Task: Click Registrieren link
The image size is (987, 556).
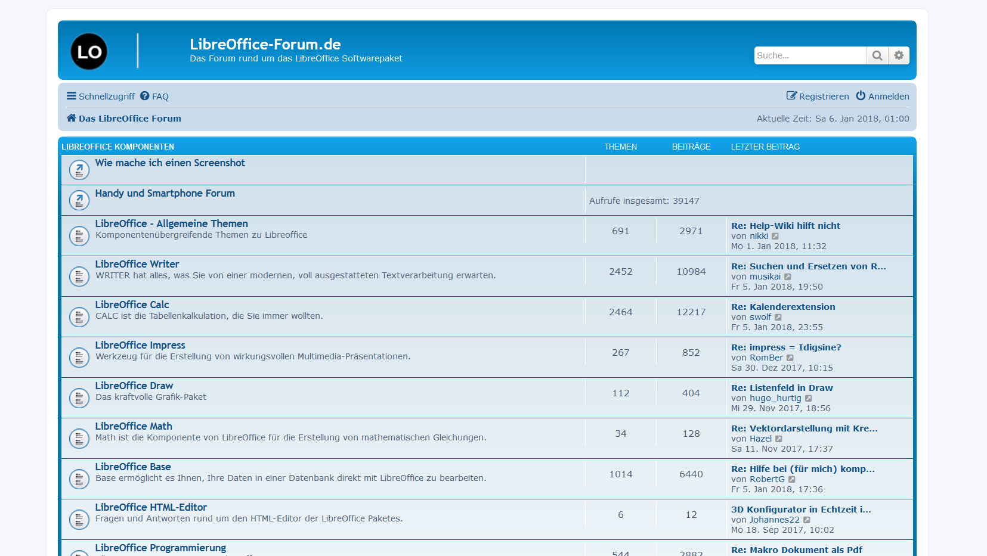Action: click(x=818, y=96)
